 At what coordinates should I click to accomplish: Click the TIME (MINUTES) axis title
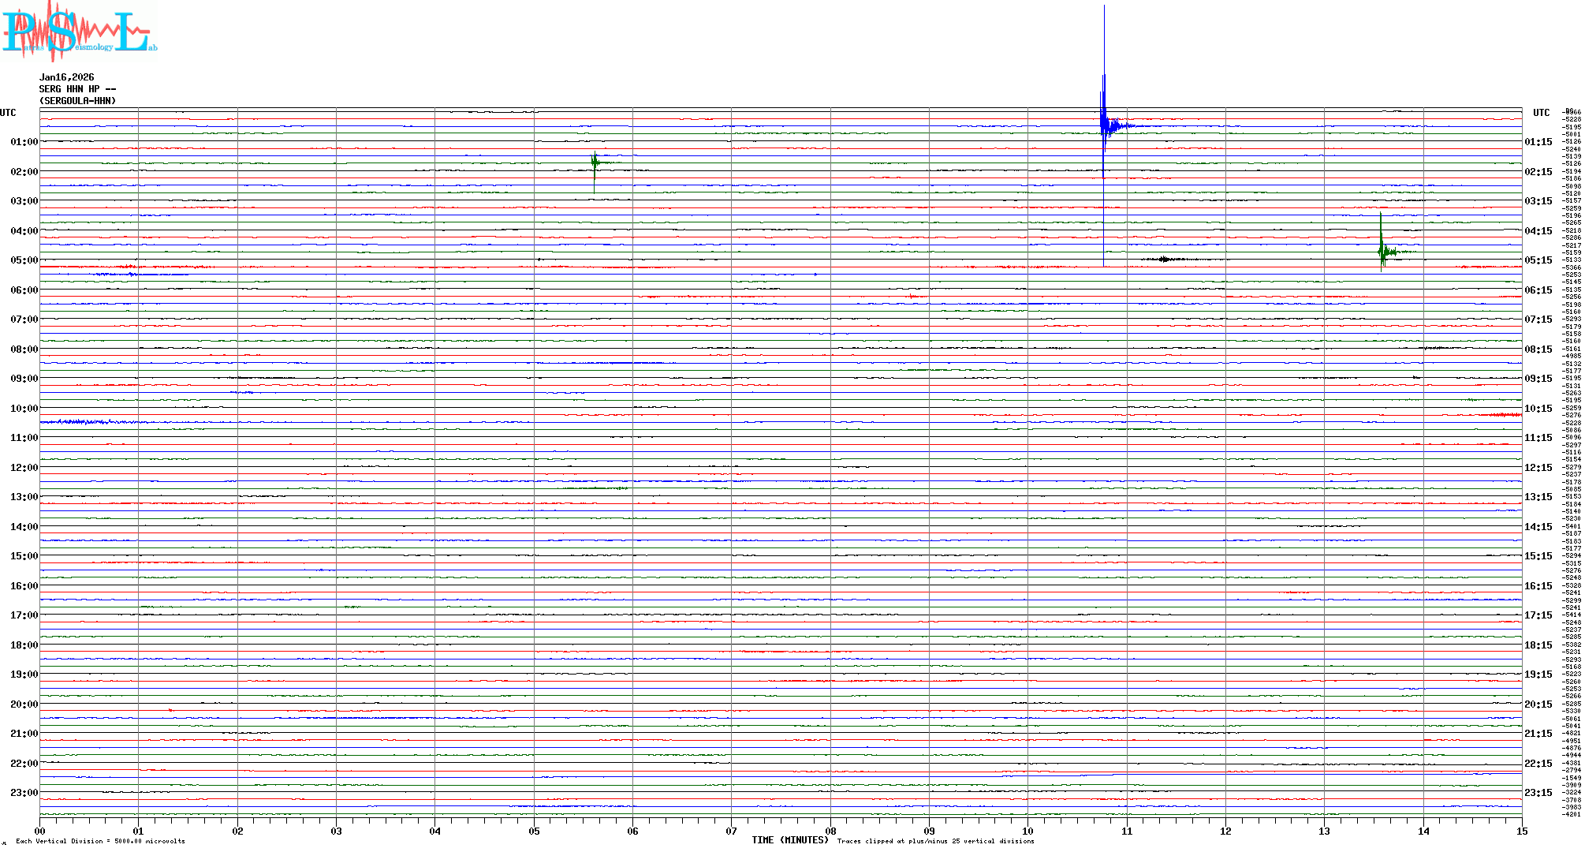point(790,840)
